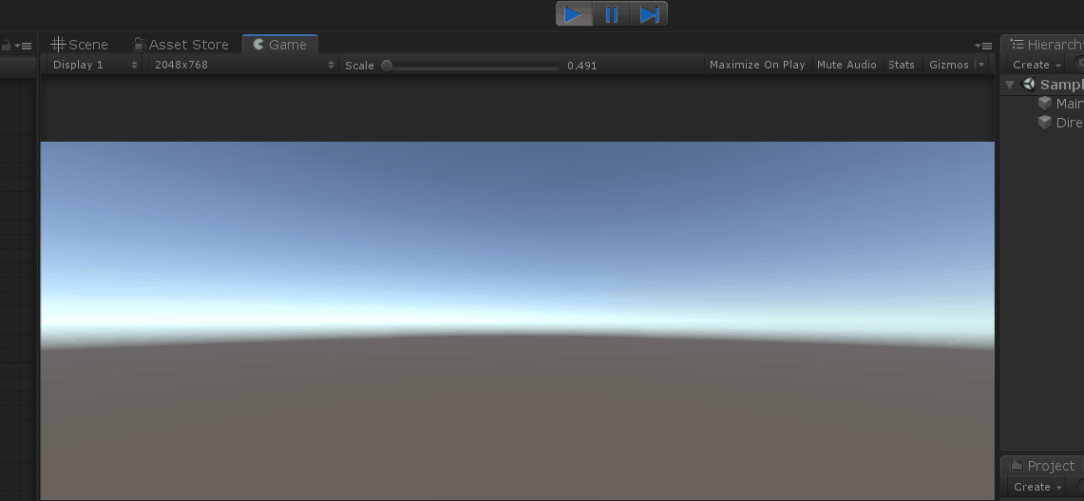The width and height of the screenshot is (1084, 501).
Task: Click the Main Camera cube icon
Action: [1045, 104]
